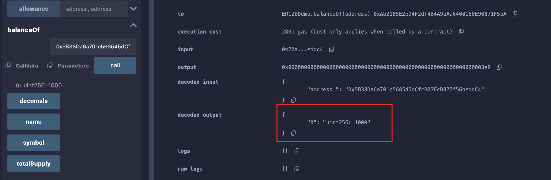Call the name function

(x=34, y=122)
